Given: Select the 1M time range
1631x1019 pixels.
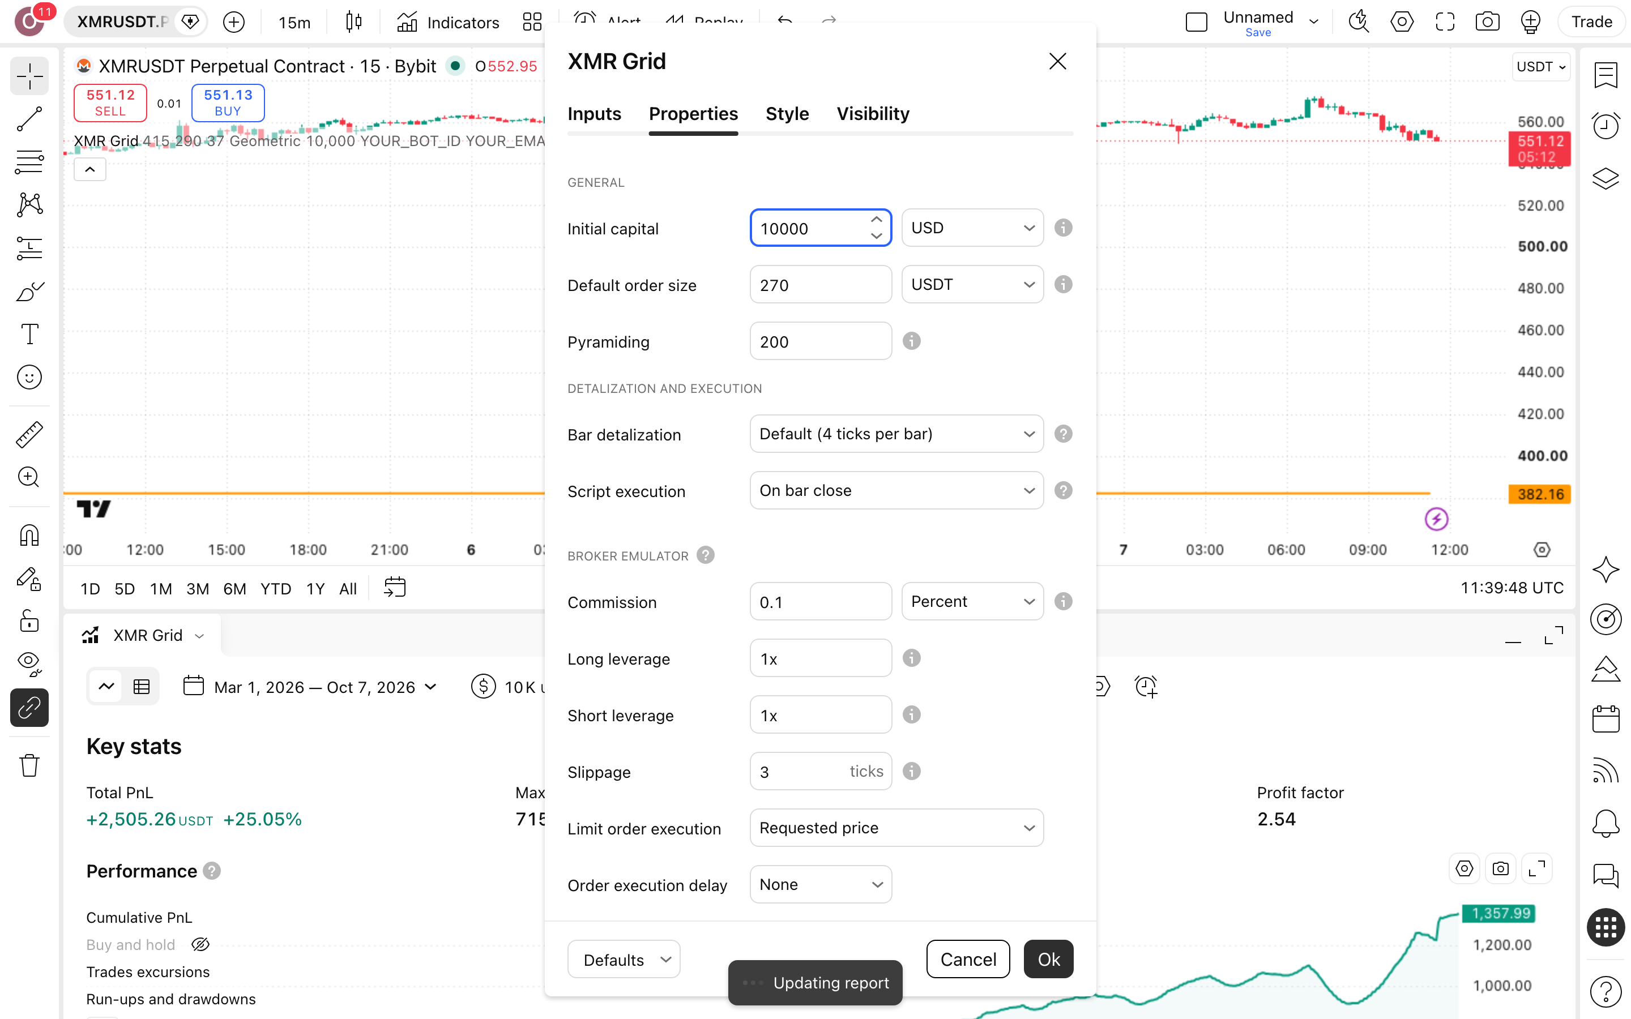Looking at the screenshot, I should (x=160, y=588).
